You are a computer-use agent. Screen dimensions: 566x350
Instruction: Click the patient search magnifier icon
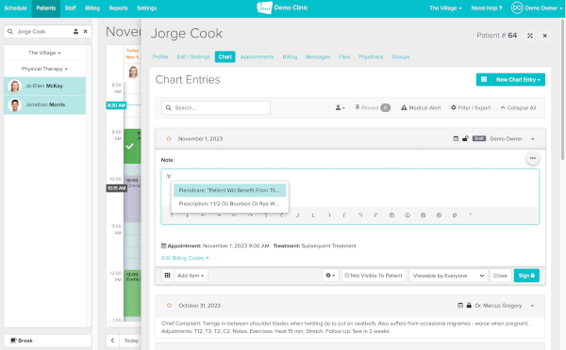10,32
